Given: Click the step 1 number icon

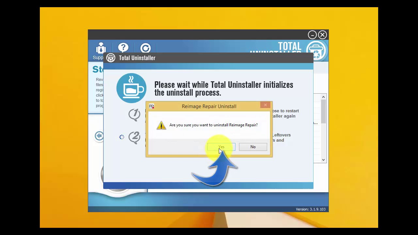Looking at the screenshot, I should (134, 115).
